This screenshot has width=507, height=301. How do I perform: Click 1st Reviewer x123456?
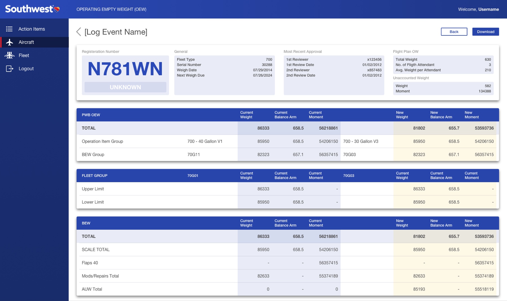pos(374,59)
